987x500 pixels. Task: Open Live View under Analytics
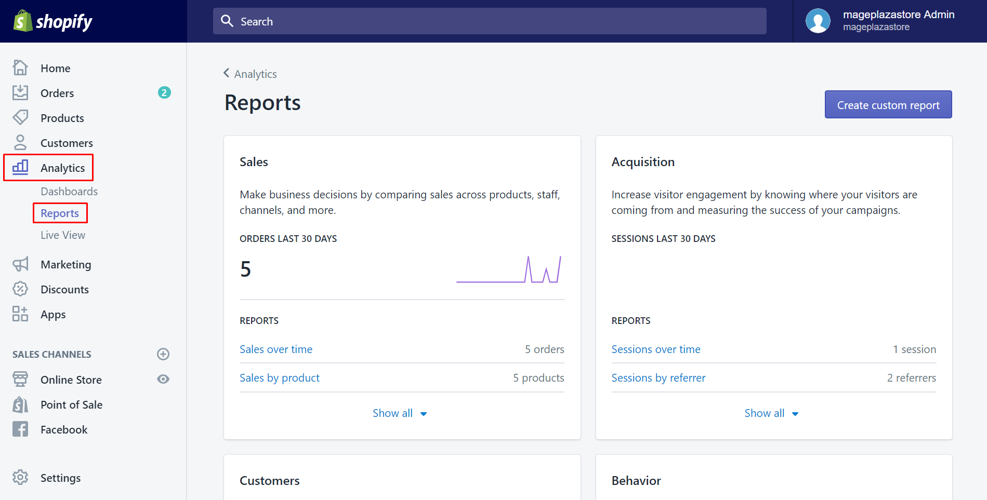[x=63, y=235]
